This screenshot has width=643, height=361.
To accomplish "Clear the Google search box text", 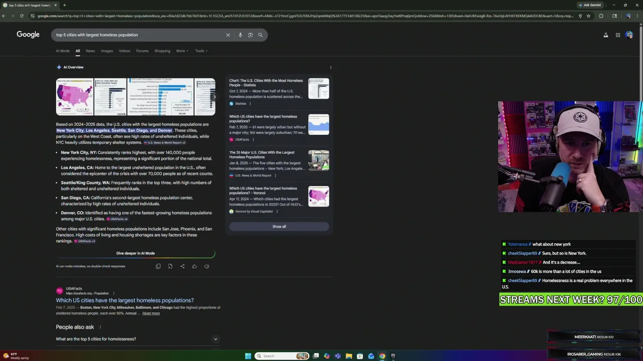I will pyautogui.click(x=228, y=35).
